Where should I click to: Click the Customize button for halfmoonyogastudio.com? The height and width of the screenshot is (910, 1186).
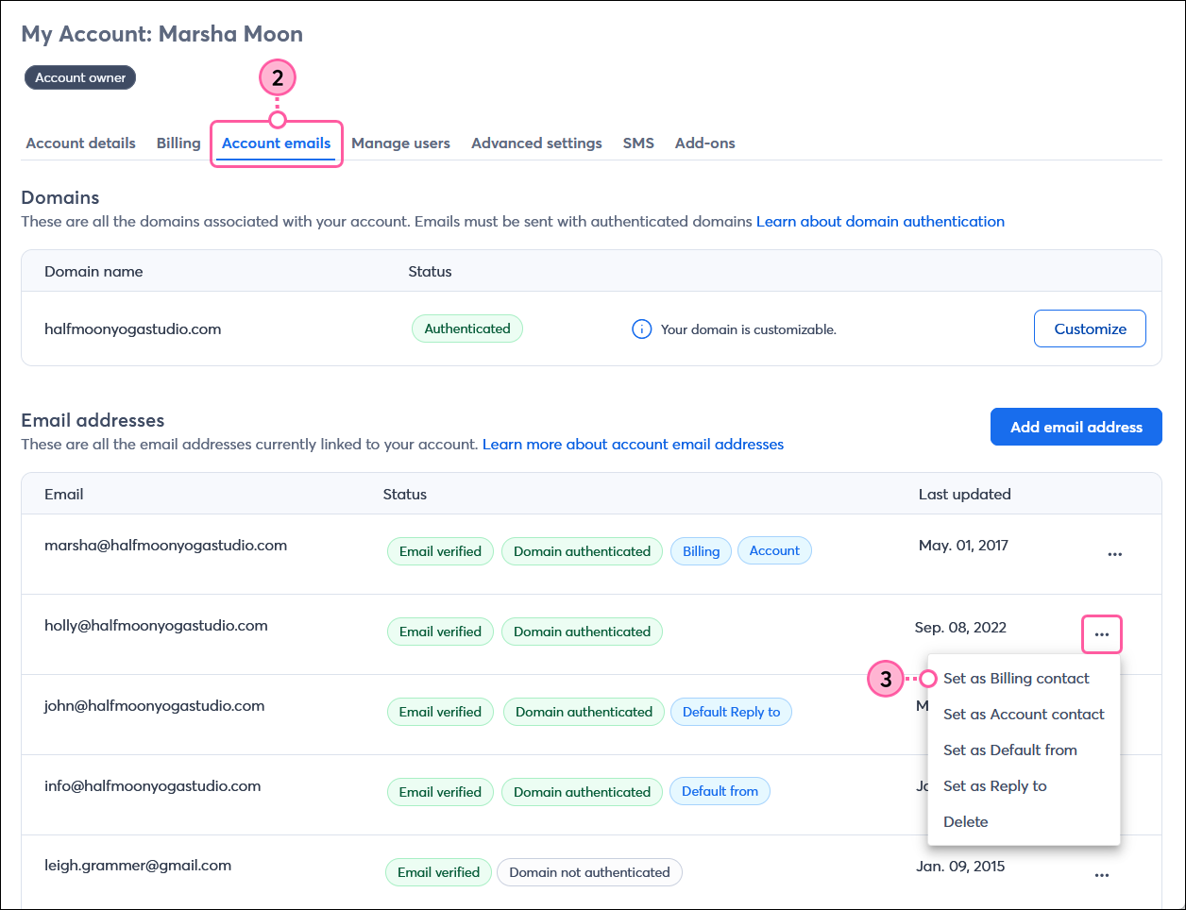click(1090, 329)
